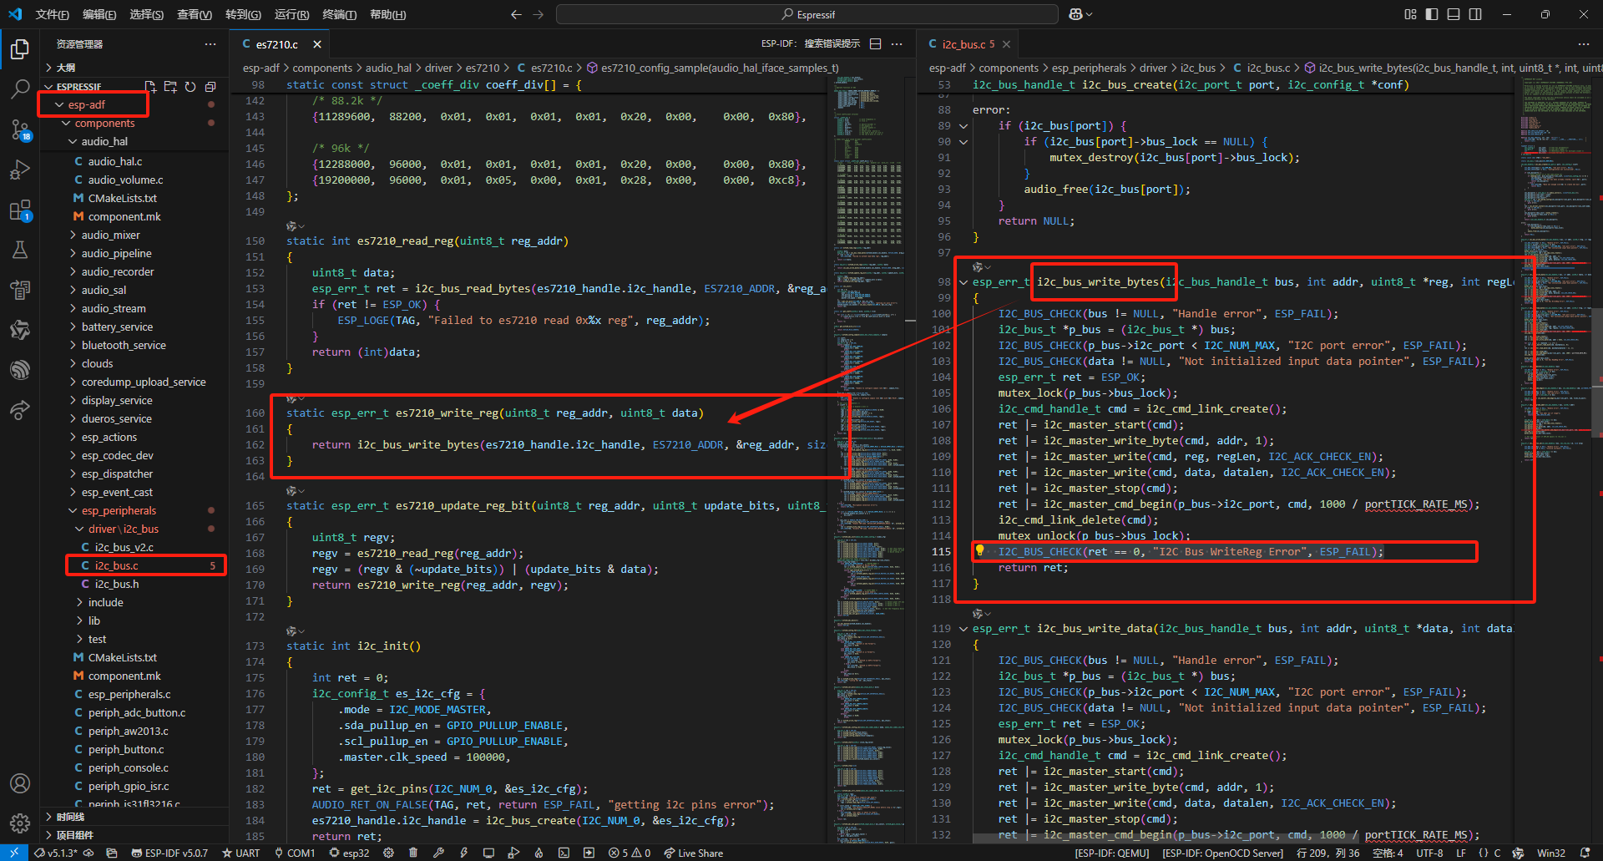This screenshot has width=1603, height=861.
Task: Open the notifications bell in the status bar
Action: [x=1585, y=853]
